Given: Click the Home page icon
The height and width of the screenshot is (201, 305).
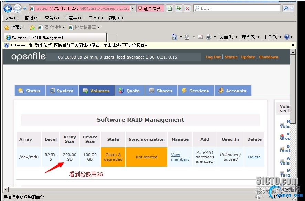Looking at the screenshot, I should tap(175, 37).
